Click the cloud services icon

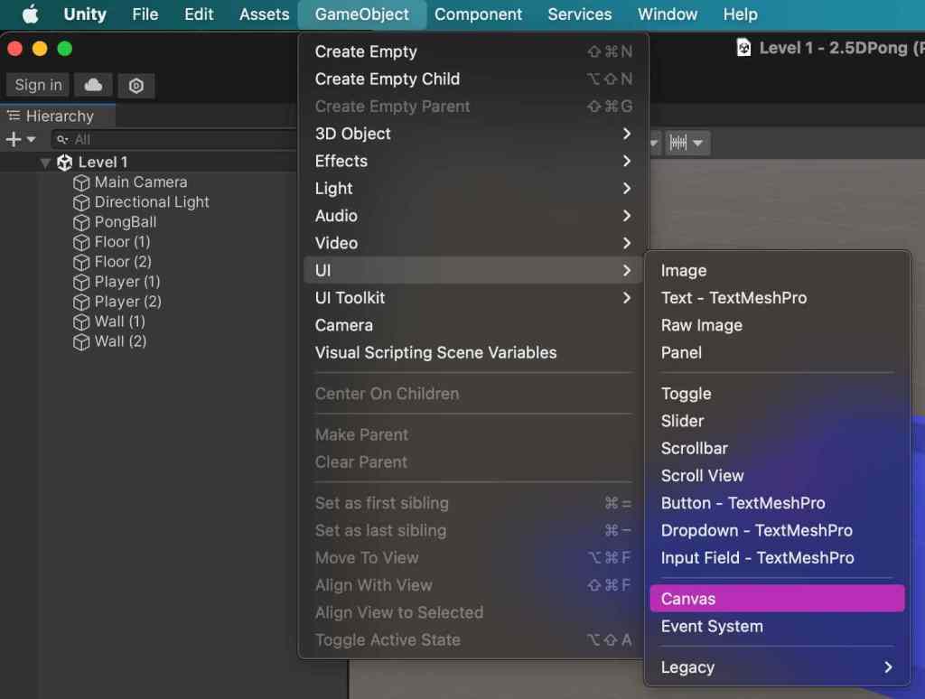[93, 85]
